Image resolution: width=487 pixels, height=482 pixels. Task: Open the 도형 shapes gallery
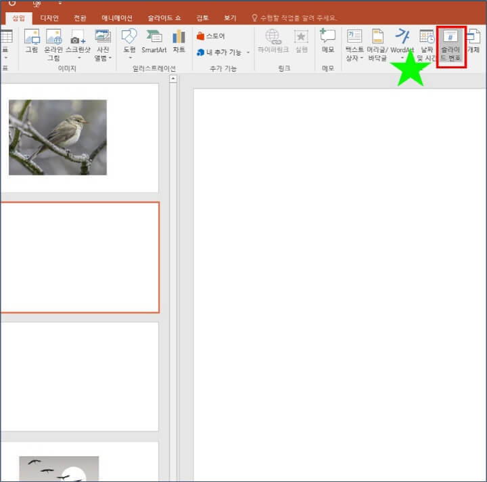129,41
